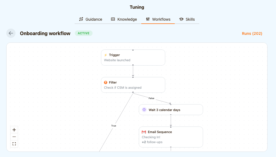276x157 pixels.
Task: Open the Guidance tab
Action: pyautogui.click(x=91, y=19)
